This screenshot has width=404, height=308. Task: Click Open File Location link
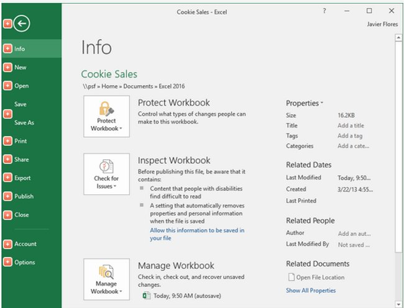pos(320,278)
